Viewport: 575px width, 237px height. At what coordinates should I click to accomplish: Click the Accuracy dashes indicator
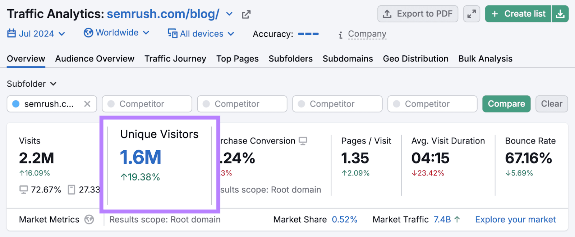[308, 34]
